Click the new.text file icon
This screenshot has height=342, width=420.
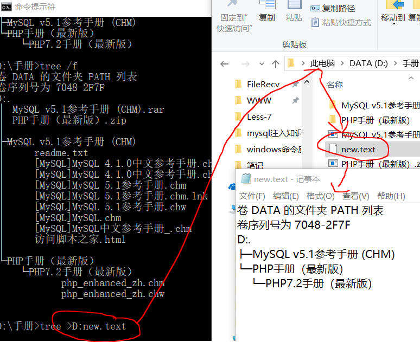[333, 149]
